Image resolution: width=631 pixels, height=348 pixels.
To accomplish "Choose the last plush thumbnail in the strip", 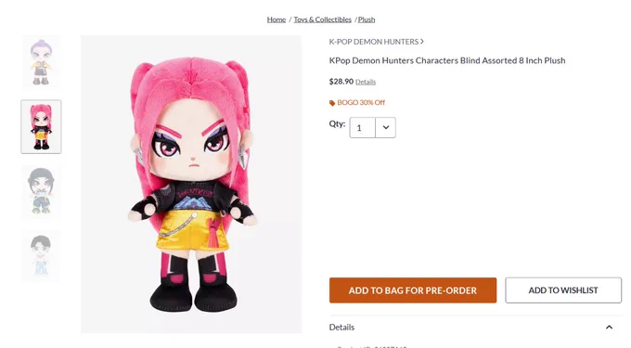I will tap(41, 256).
